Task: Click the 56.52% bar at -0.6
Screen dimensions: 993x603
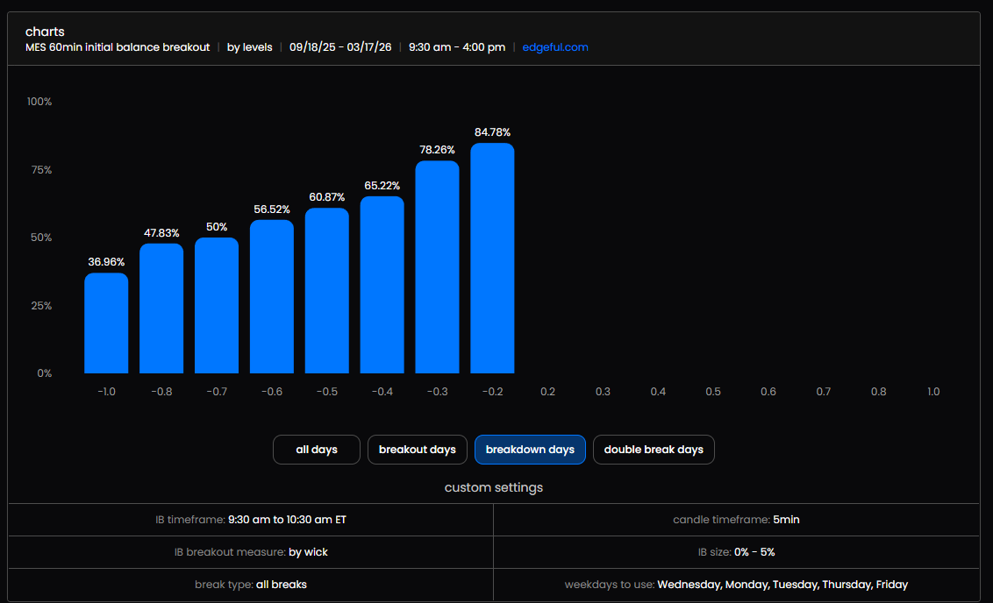Action: (x=272, y=297)
